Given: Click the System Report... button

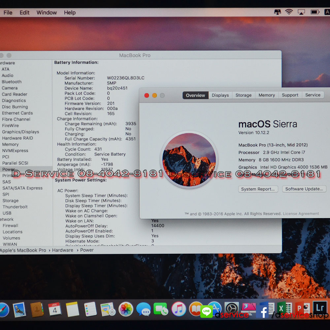Looking at the screenshot, I should point(258,189).
